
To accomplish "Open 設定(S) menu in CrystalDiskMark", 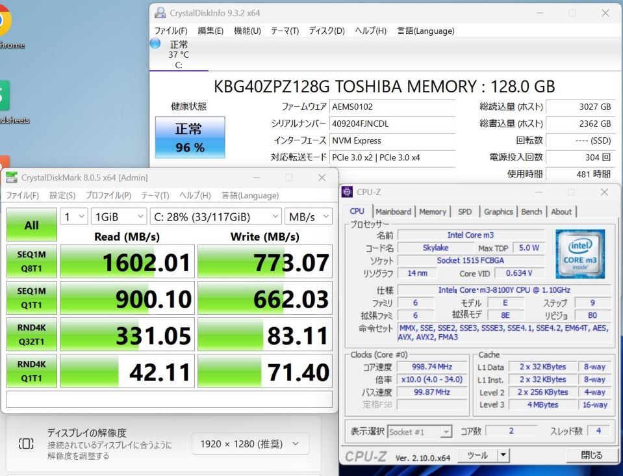I will coord(62,195).
